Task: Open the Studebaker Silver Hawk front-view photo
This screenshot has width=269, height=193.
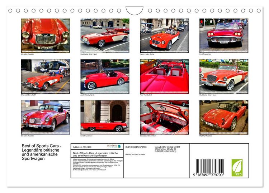Action: tap(224, 76)
